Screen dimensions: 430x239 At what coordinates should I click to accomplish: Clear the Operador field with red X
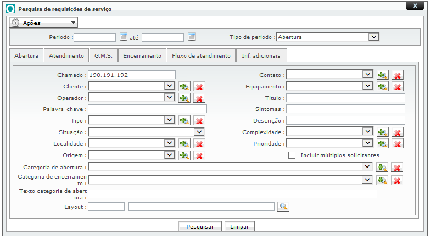[199, 98]
